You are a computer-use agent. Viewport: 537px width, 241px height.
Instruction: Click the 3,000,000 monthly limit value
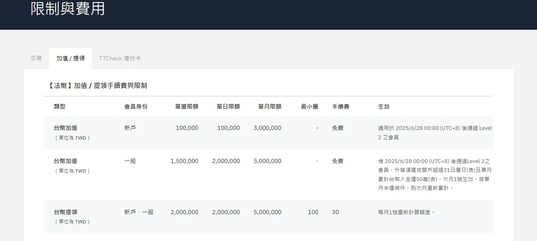pyautogui.click(x=268, y=128)
